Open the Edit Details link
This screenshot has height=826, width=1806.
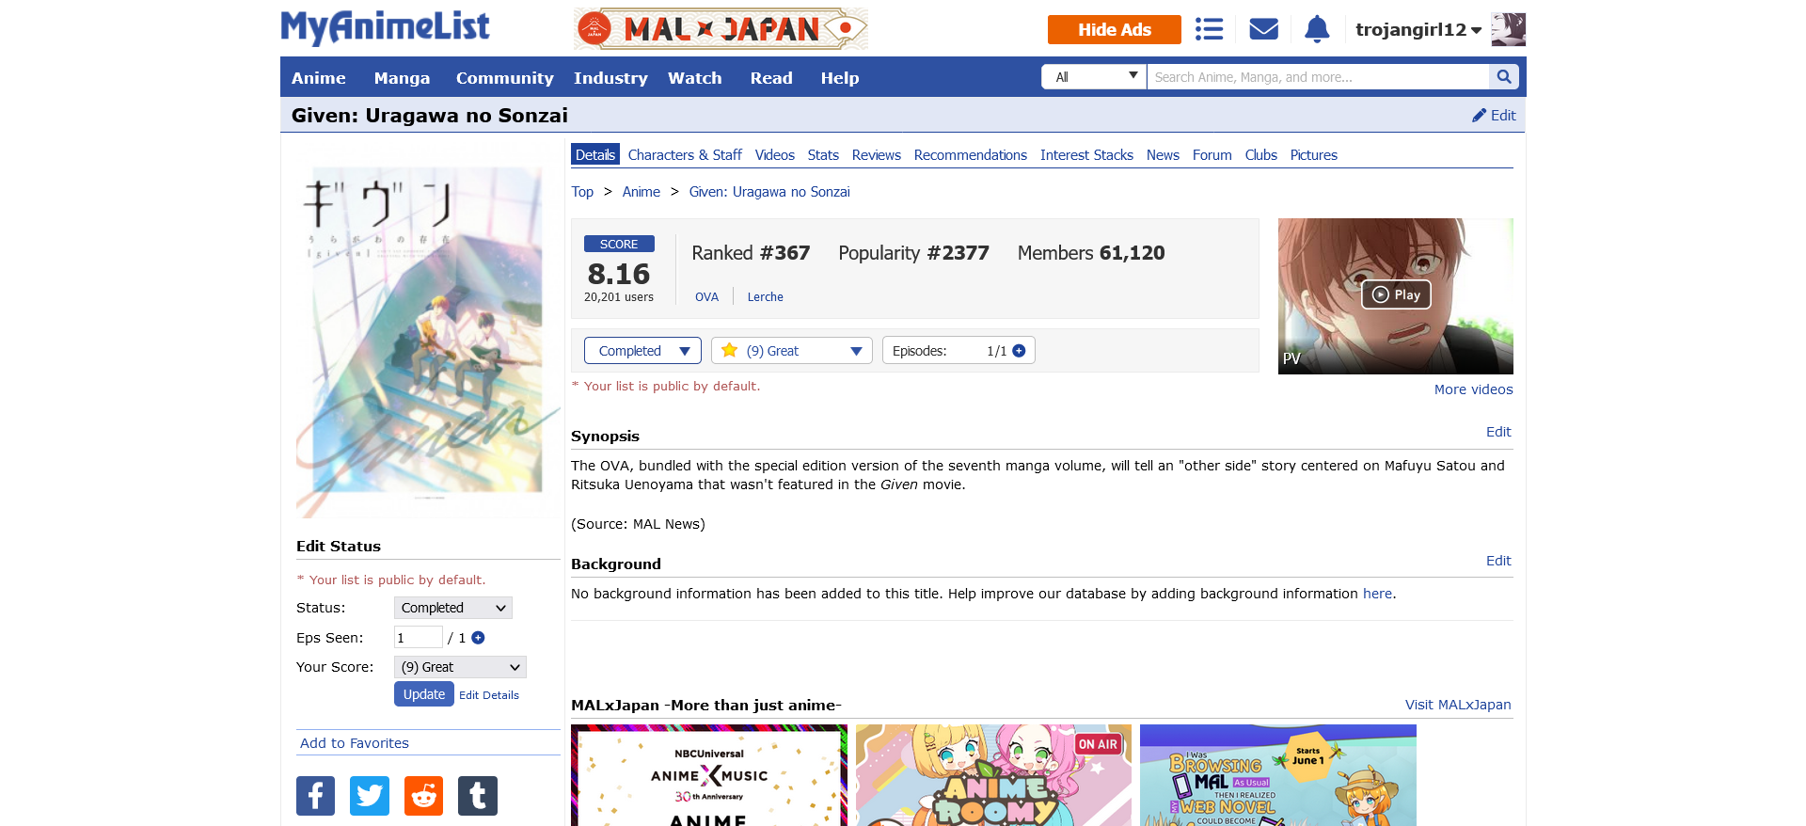[x=489, y=695]
